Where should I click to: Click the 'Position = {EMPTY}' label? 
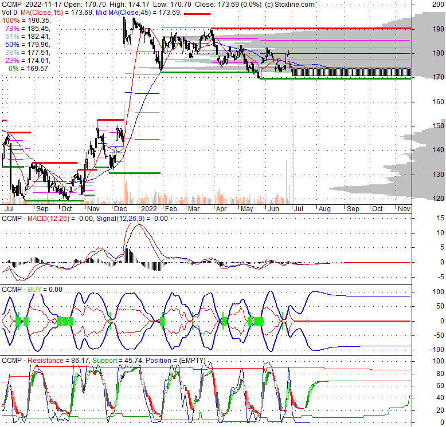click(x=175, y=360)
